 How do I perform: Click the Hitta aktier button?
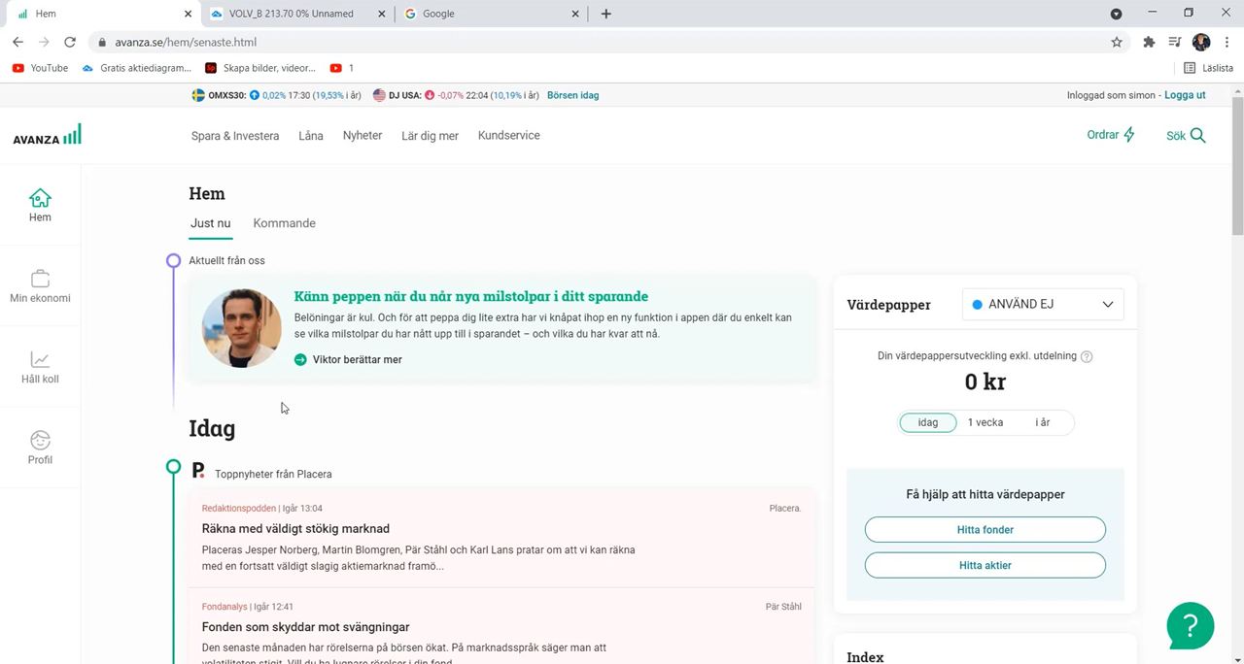click(x=985, y=565)
